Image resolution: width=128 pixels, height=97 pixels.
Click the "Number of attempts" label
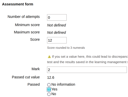coord(24,17)
